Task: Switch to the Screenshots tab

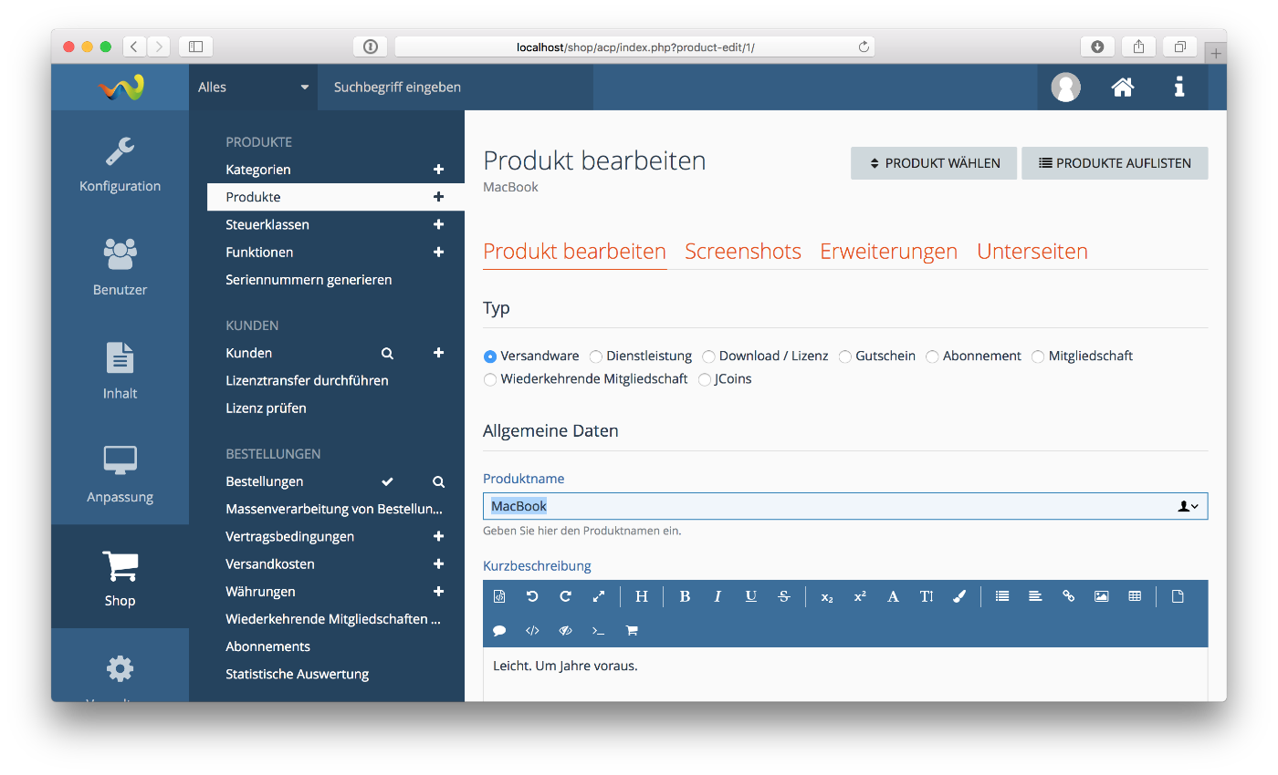Action: (x=742, y=252)
